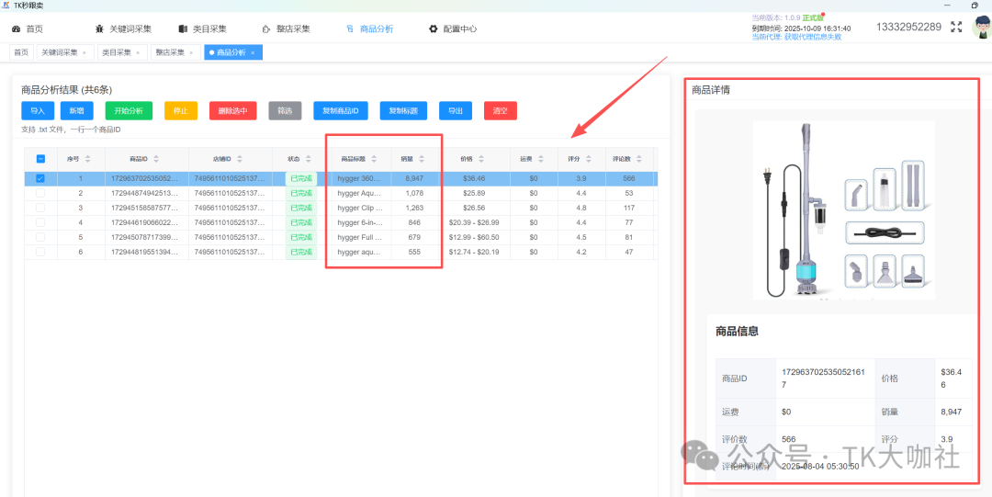992x497 pixels.
Task: Close the 类目采集 tab via its x
Action: pyautogui.click(x=138, y=53)
